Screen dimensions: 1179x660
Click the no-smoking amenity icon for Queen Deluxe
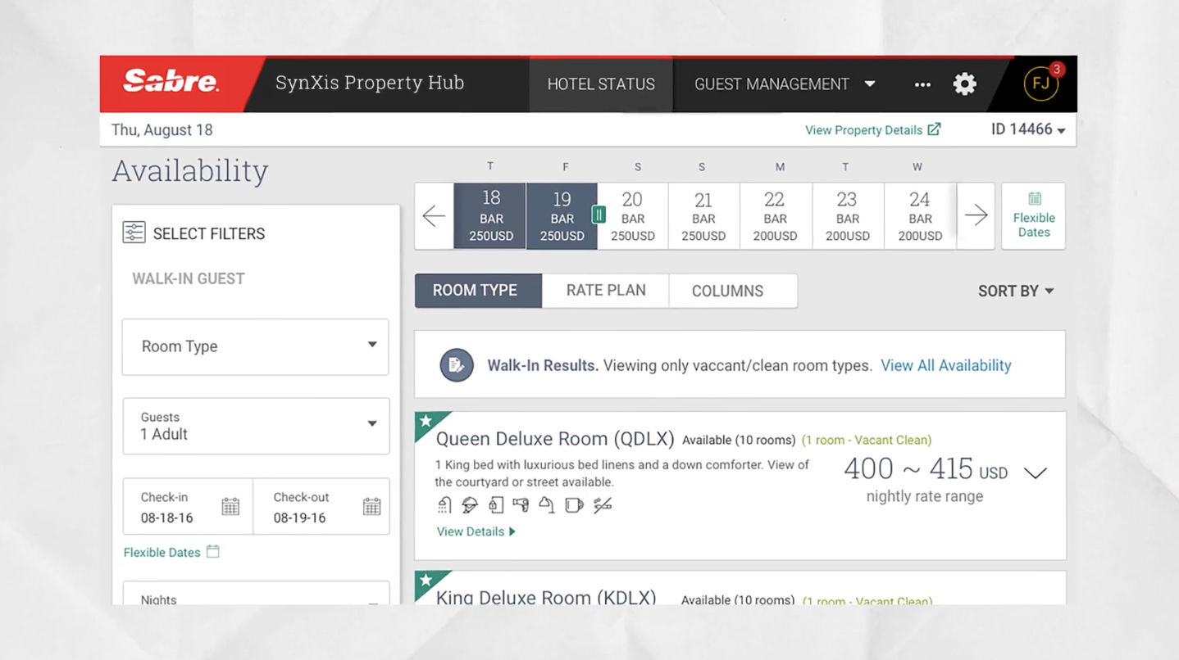(603, 505)
